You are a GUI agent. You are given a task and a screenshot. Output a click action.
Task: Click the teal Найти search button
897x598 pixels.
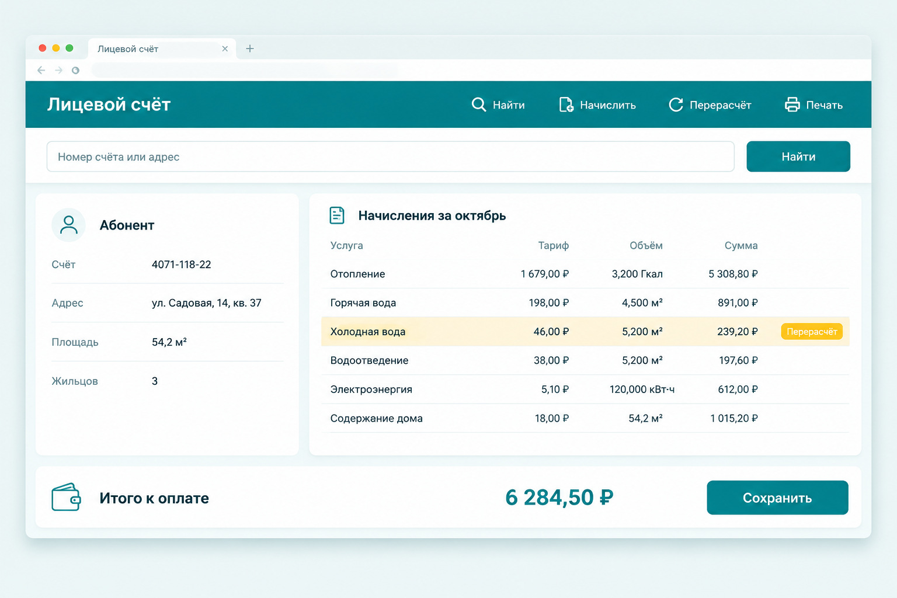(x=798, y=157)
